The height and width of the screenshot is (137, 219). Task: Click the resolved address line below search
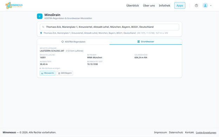89,33
